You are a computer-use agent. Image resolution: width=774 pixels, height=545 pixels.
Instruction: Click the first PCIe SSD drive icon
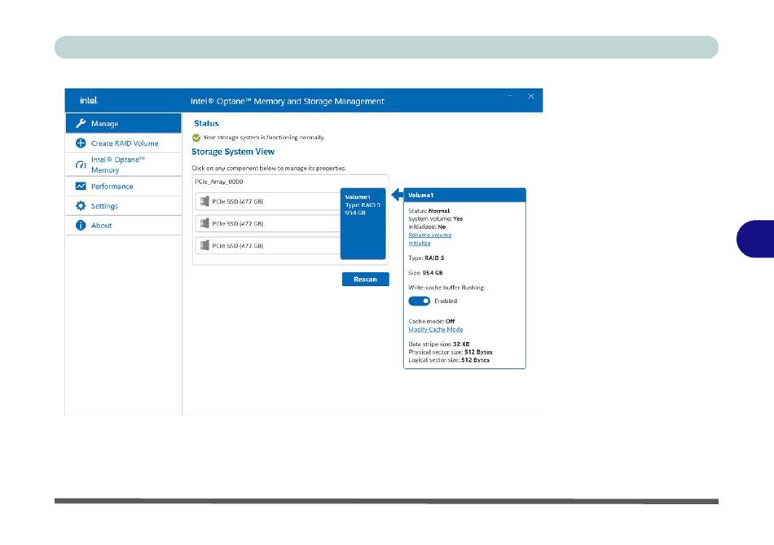204,201
